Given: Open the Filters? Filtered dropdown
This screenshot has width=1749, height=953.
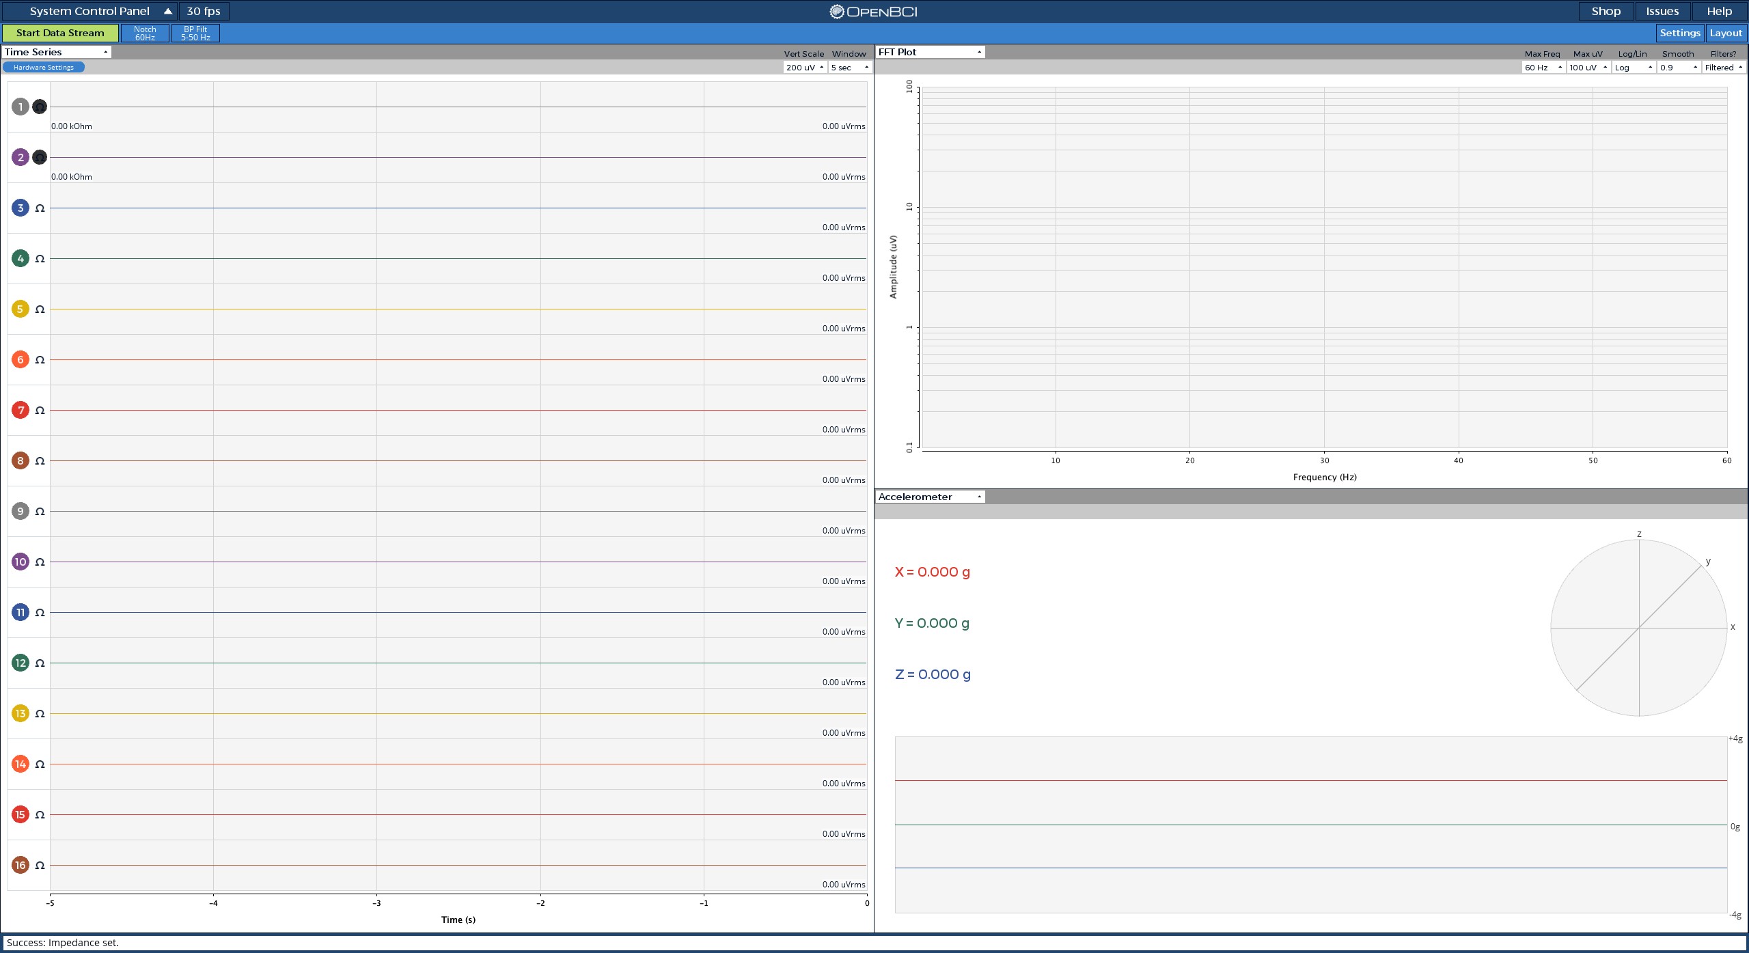Looking at the screenshot, I should [1724, 68].
